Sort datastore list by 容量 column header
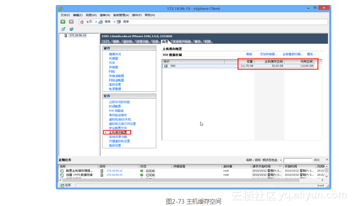 tap(246, 61)
